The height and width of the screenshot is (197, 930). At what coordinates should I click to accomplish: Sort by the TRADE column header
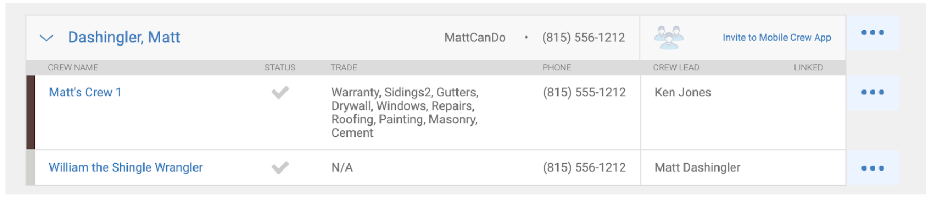tap(344, 68)
